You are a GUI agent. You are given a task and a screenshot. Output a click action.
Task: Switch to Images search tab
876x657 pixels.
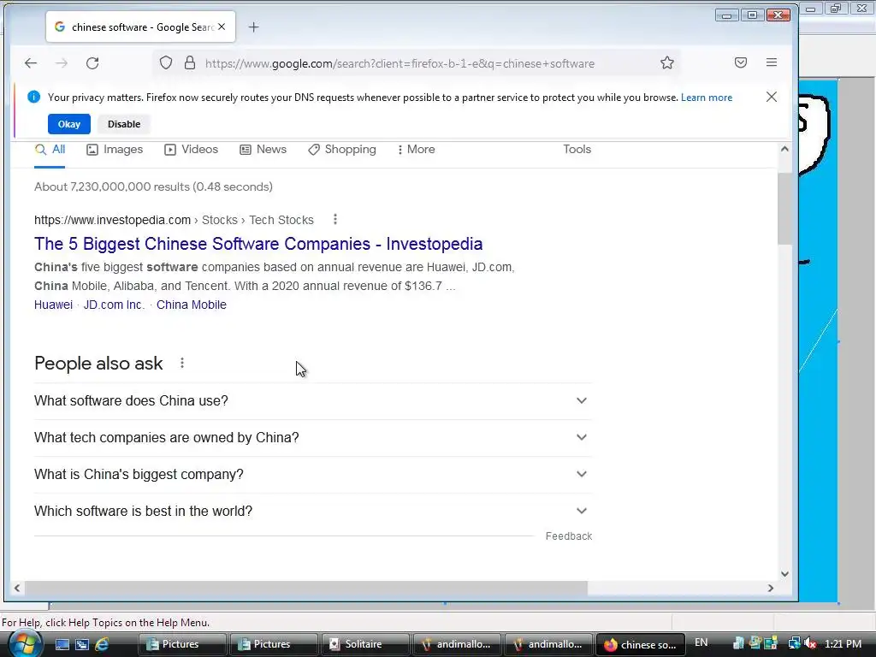pos(115,150)
